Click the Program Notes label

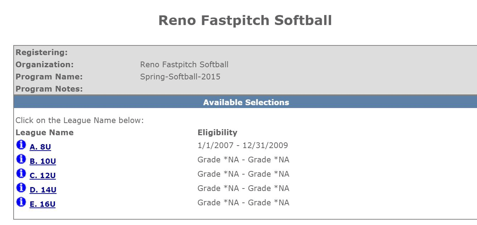pos(49,89)
